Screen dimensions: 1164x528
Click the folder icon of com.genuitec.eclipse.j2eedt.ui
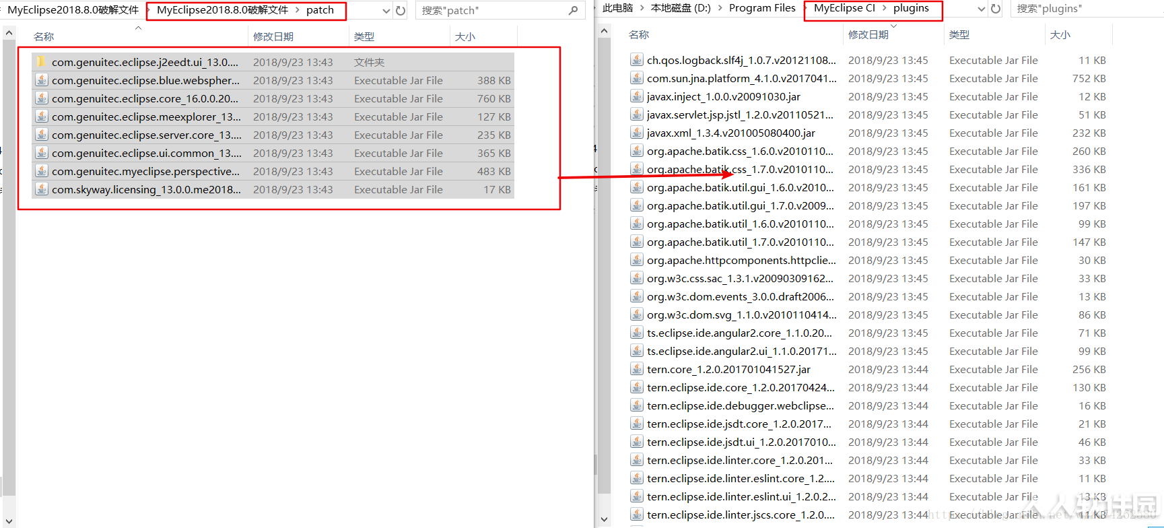click(42, 62)
